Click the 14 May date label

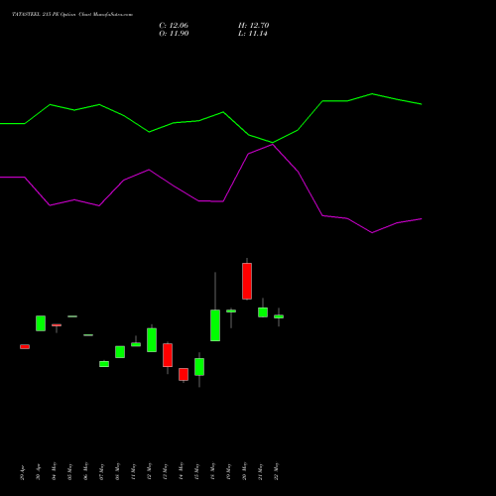pos(182,471)
